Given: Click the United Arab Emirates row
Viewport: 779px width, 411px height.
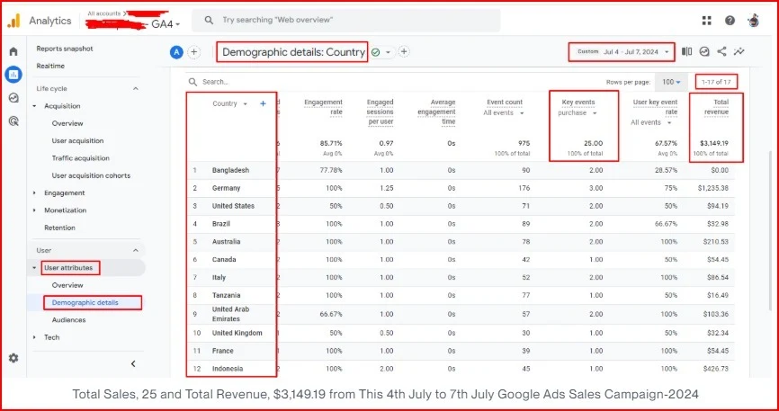Looking at the screenshot, I should coord(460,314).
